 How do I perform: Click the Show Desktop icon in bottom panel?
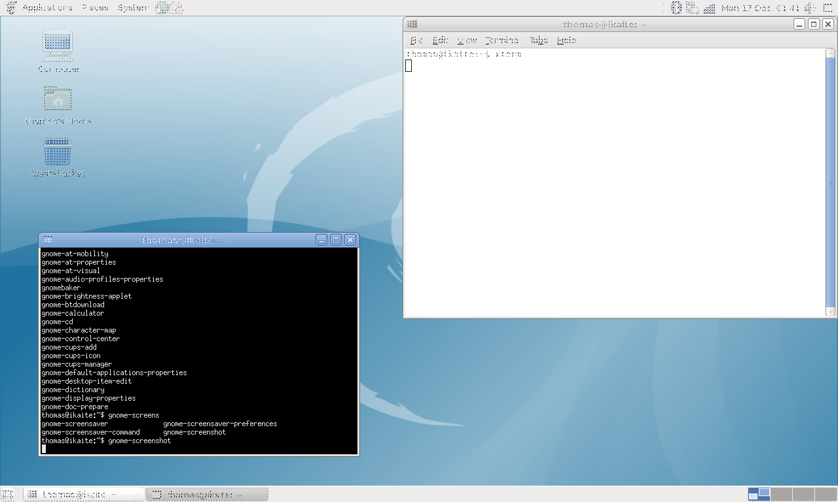click(x=8, y=494)
